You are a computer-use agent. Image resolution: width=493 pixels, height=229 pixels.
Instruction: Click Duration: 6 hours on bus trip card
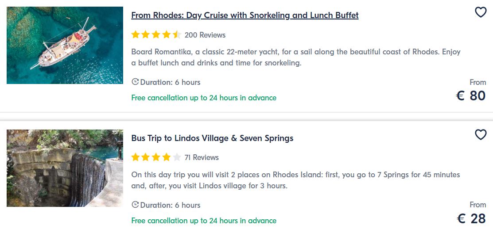[170, 205]
